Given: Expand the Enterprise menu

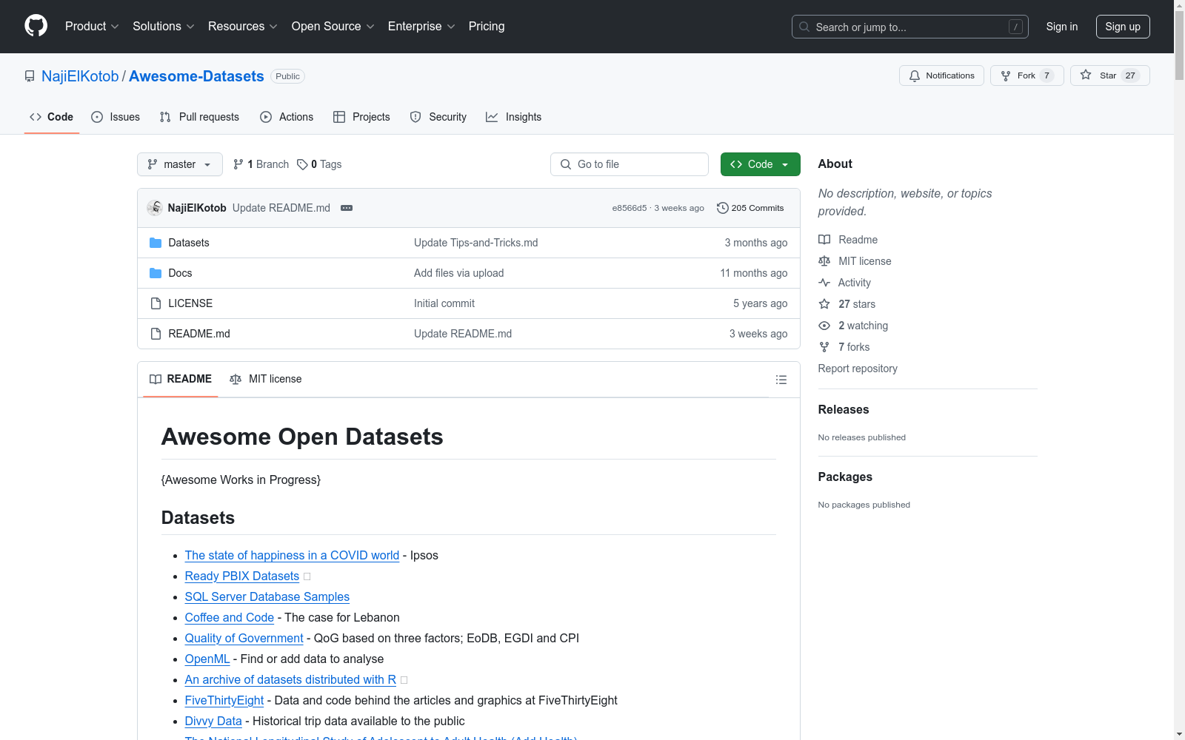Looking at the screenshot, I should pyautogui.click(x=421, y=27).
